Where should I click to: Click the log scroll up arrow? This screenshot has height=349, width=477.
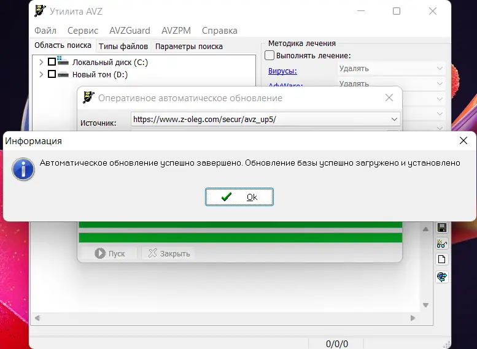(x=425, y=229)
